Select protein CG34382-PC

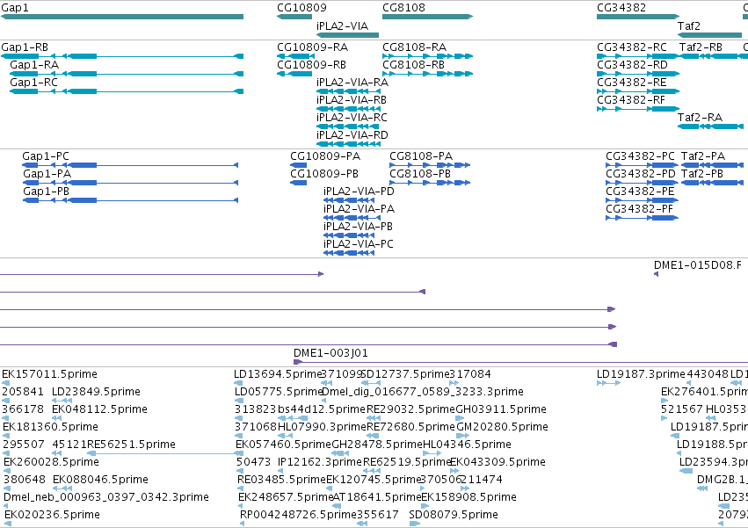pyautogui.click(x=643, y=165)
